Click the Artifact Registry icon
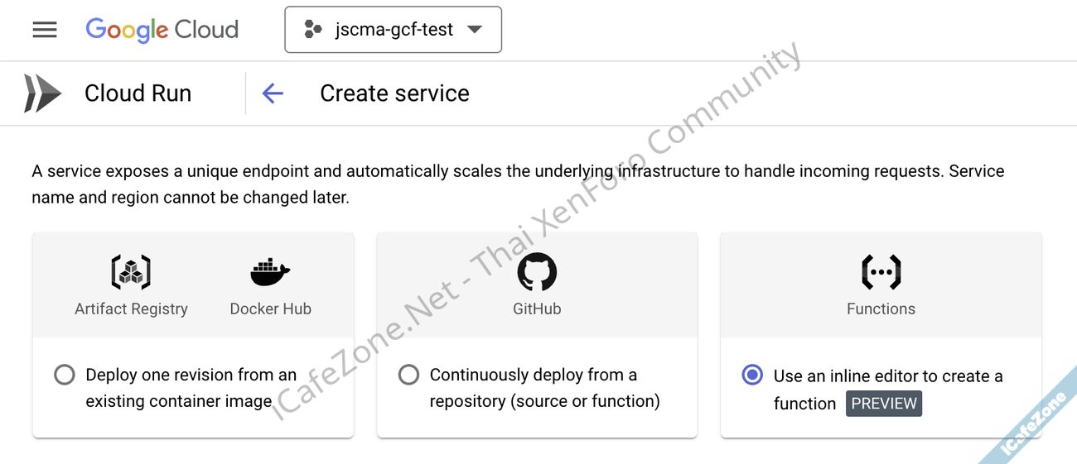Screen dimensions: 1077x464 point(131,272)
